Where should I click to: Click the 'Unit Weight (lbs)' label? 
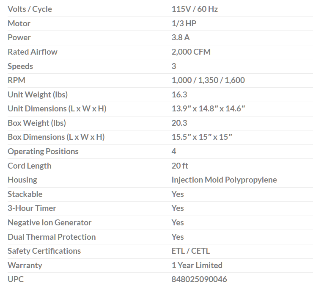(x=38, y=94)
